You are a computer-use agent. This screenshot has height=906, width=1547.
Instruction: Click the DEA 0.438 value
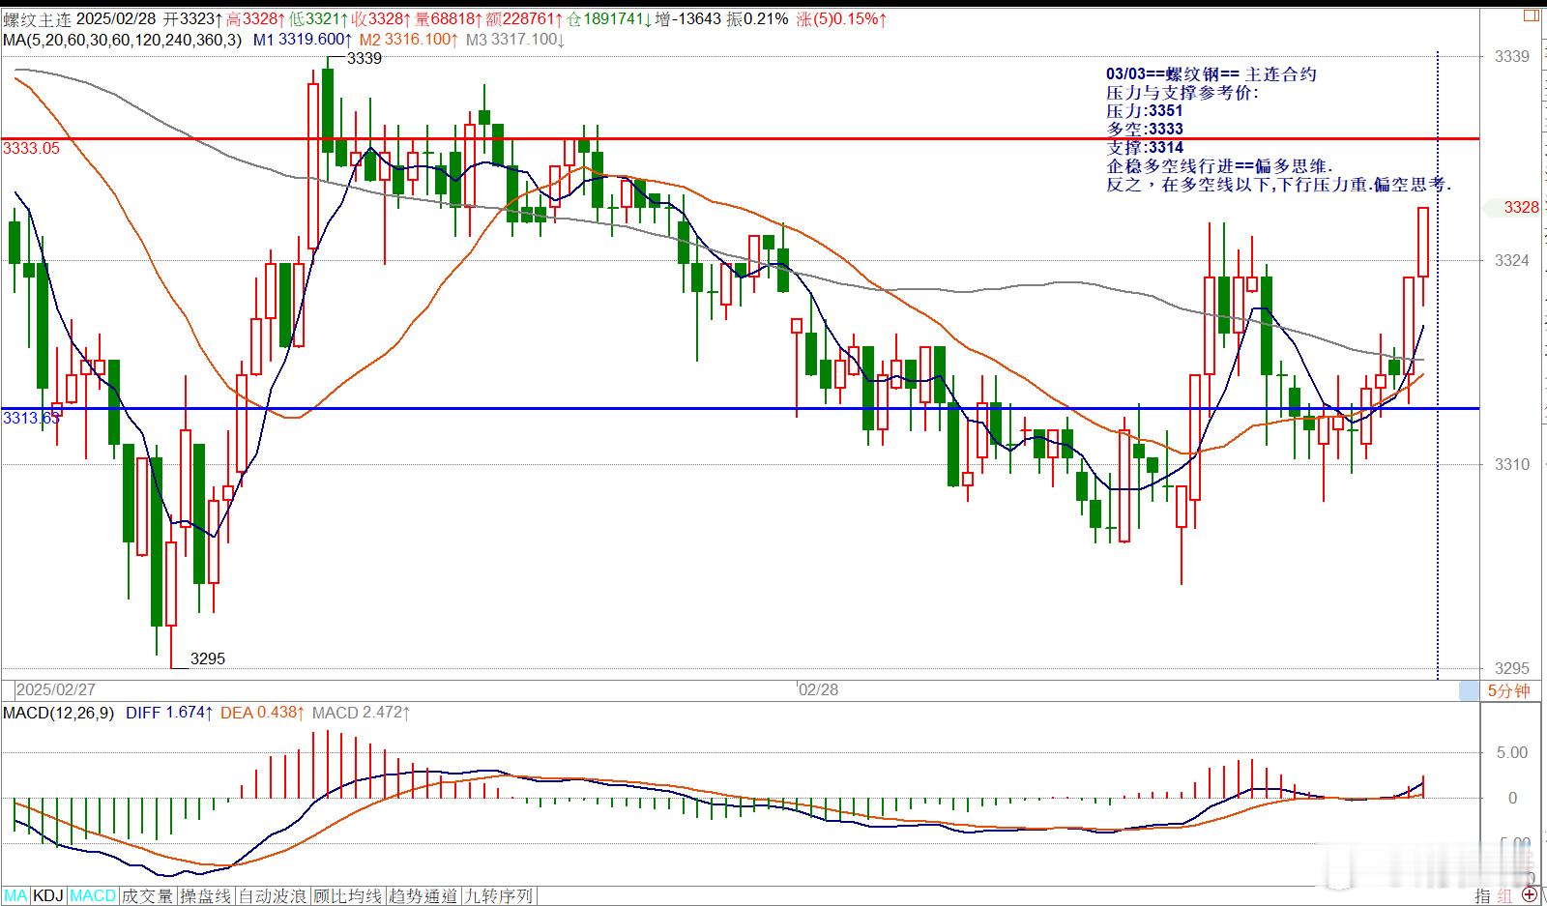[263, 713]
